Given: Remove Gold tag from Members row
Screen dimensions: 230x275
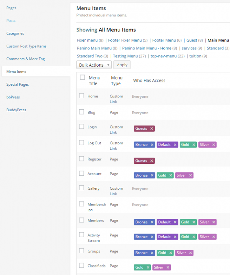Looking at the screenshot, I should coord(194,222).
